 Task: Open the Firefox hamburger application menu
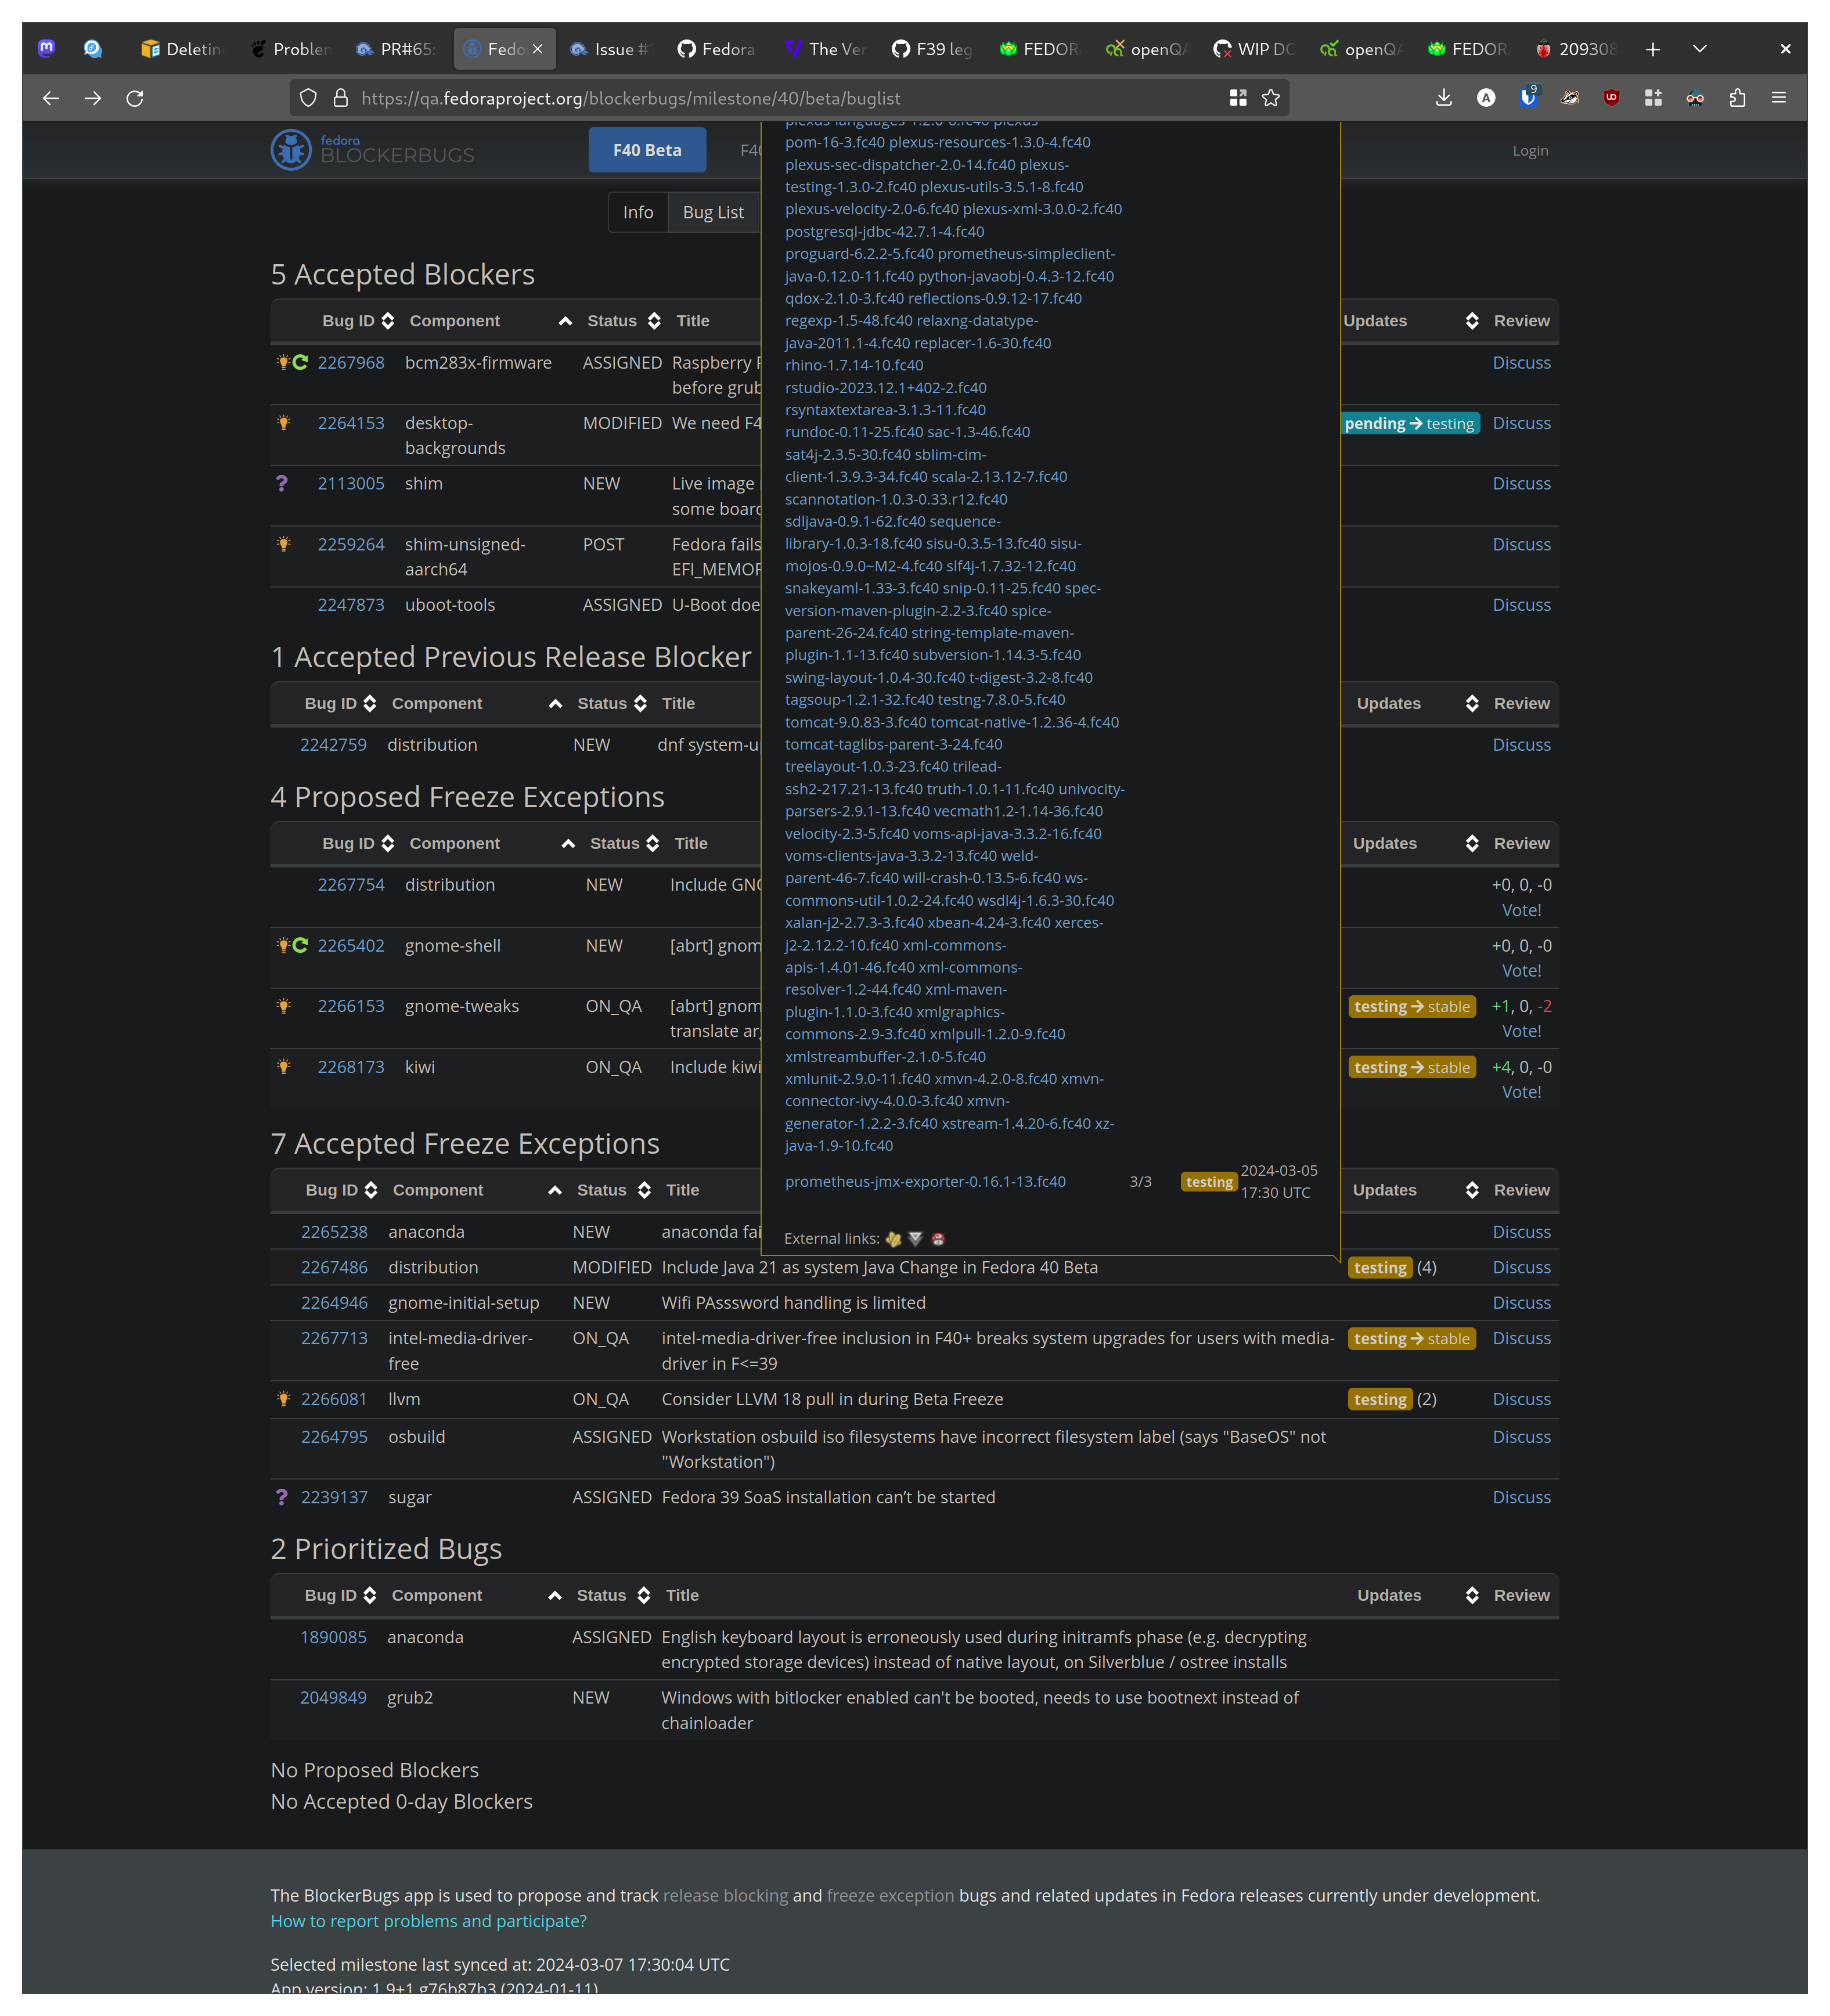(x=1779, y=98)
